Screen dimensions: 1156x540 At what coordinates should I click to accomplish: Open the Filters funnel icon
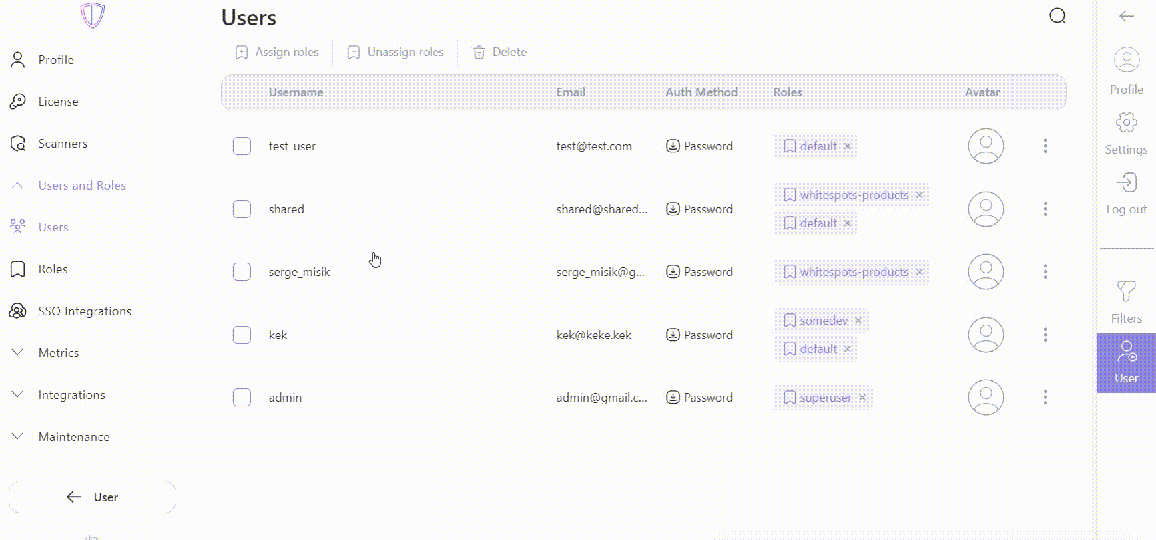coord(1126,292)
